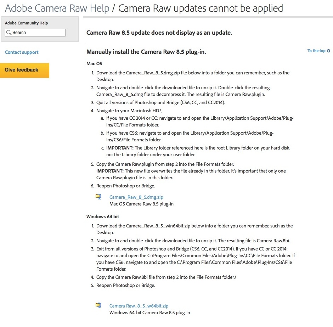333x327 pixels.
Task: Download the Camera_Raw_8_5.dmg.zip file link
Action: [x=136, y=197]
